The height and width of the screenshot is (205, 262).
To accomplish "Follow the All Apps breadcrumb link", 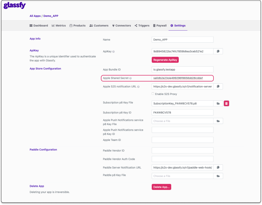I will (35, 16).
